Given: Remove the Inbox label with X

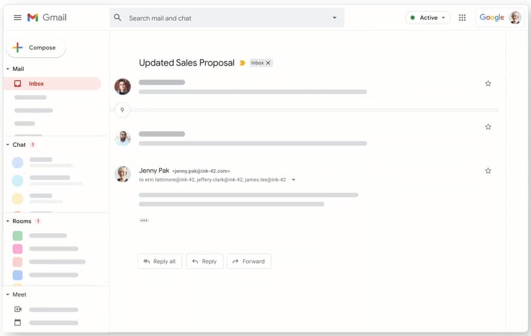Looking at the screenshot, I should coord(268,63).
